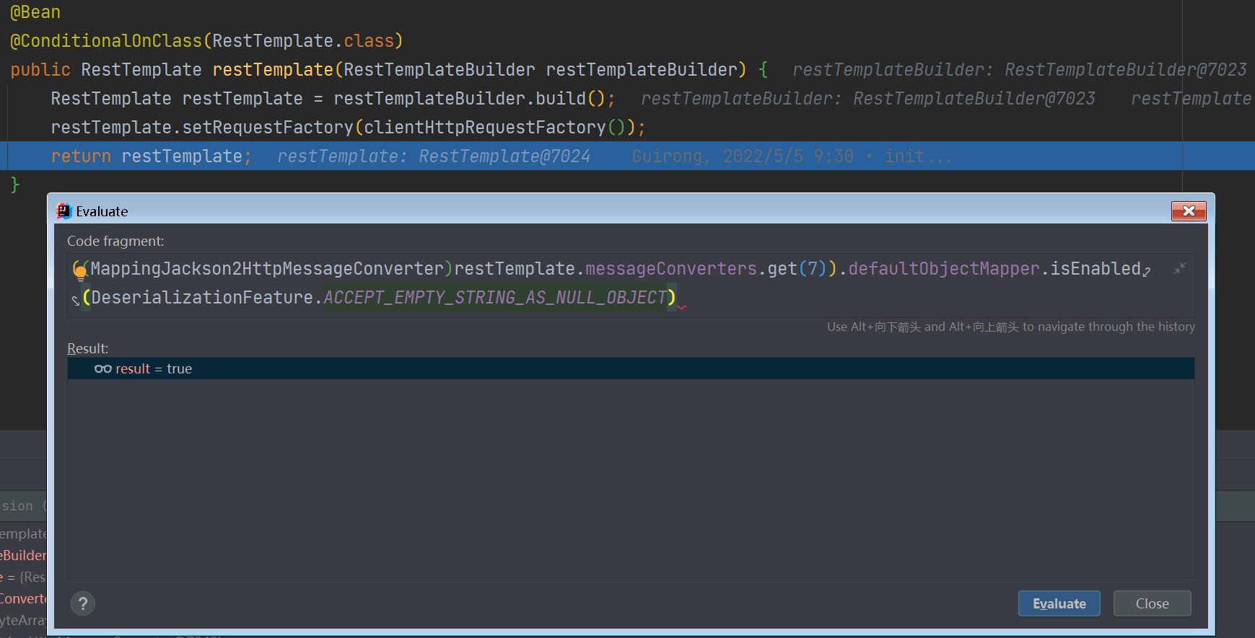Click 'messageConverters' in the code fragment
This screenshot has height=638, width=1255.
[x=671, y=268]
